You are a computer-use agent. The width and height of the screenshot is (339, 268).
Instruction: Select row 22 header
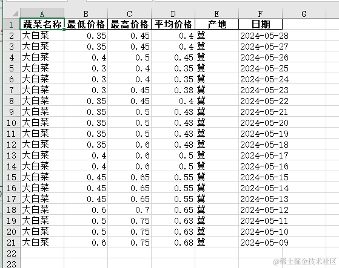(x=12, y=253)
